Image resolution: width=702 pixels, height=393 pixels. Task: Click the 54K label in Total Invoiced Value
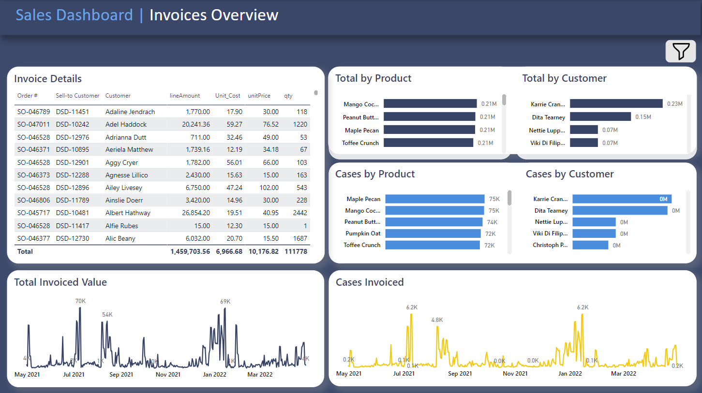[107, 314]
